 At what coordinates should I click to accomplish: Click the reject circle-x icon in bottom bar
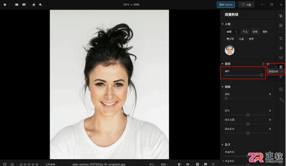[12, 164]
